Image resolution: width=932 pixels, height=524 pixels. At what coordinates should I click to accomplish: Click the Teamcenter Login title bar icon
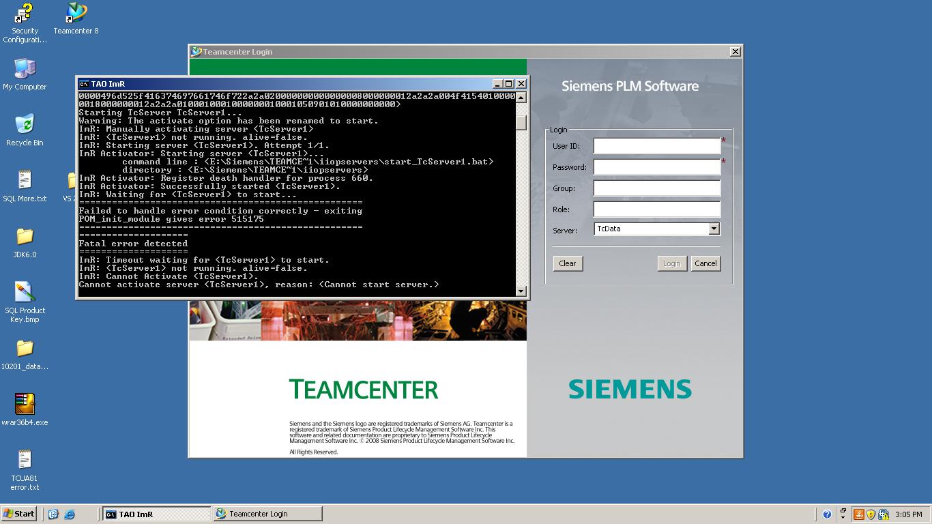pos(196,52)
